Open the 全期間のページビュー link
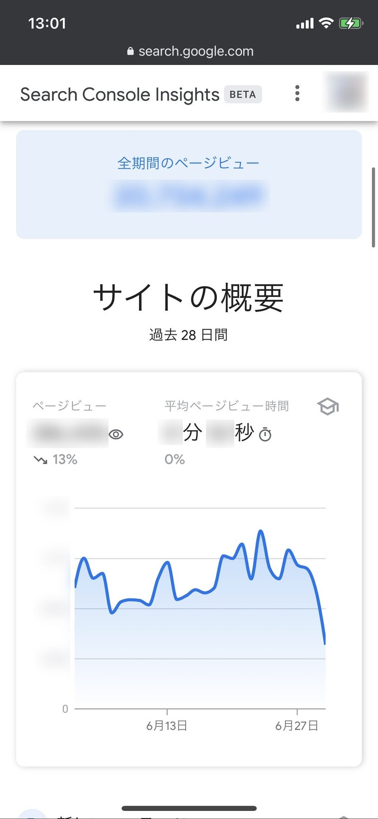 coord(189,163)
